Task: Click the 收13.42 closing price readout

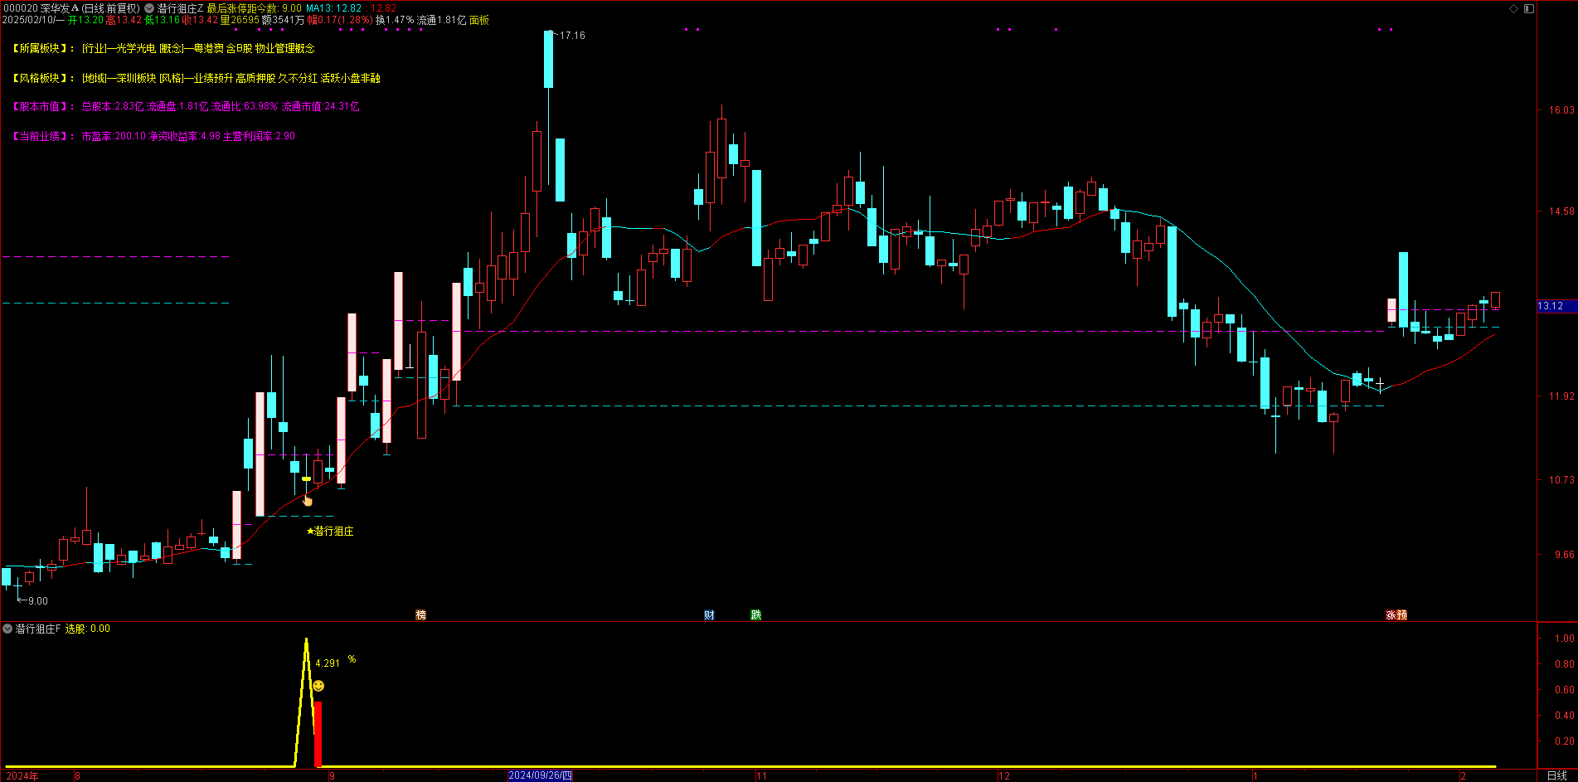Action: [x=200, y=20]
